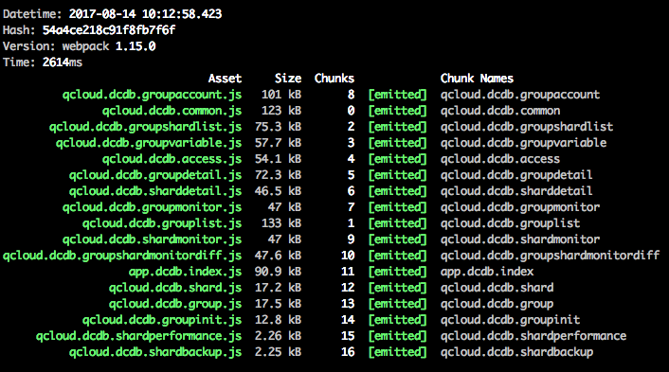Click asset app.dcdb.index.js
The height and width of the screenshot is (372, 669).
(x=185, y=272)
